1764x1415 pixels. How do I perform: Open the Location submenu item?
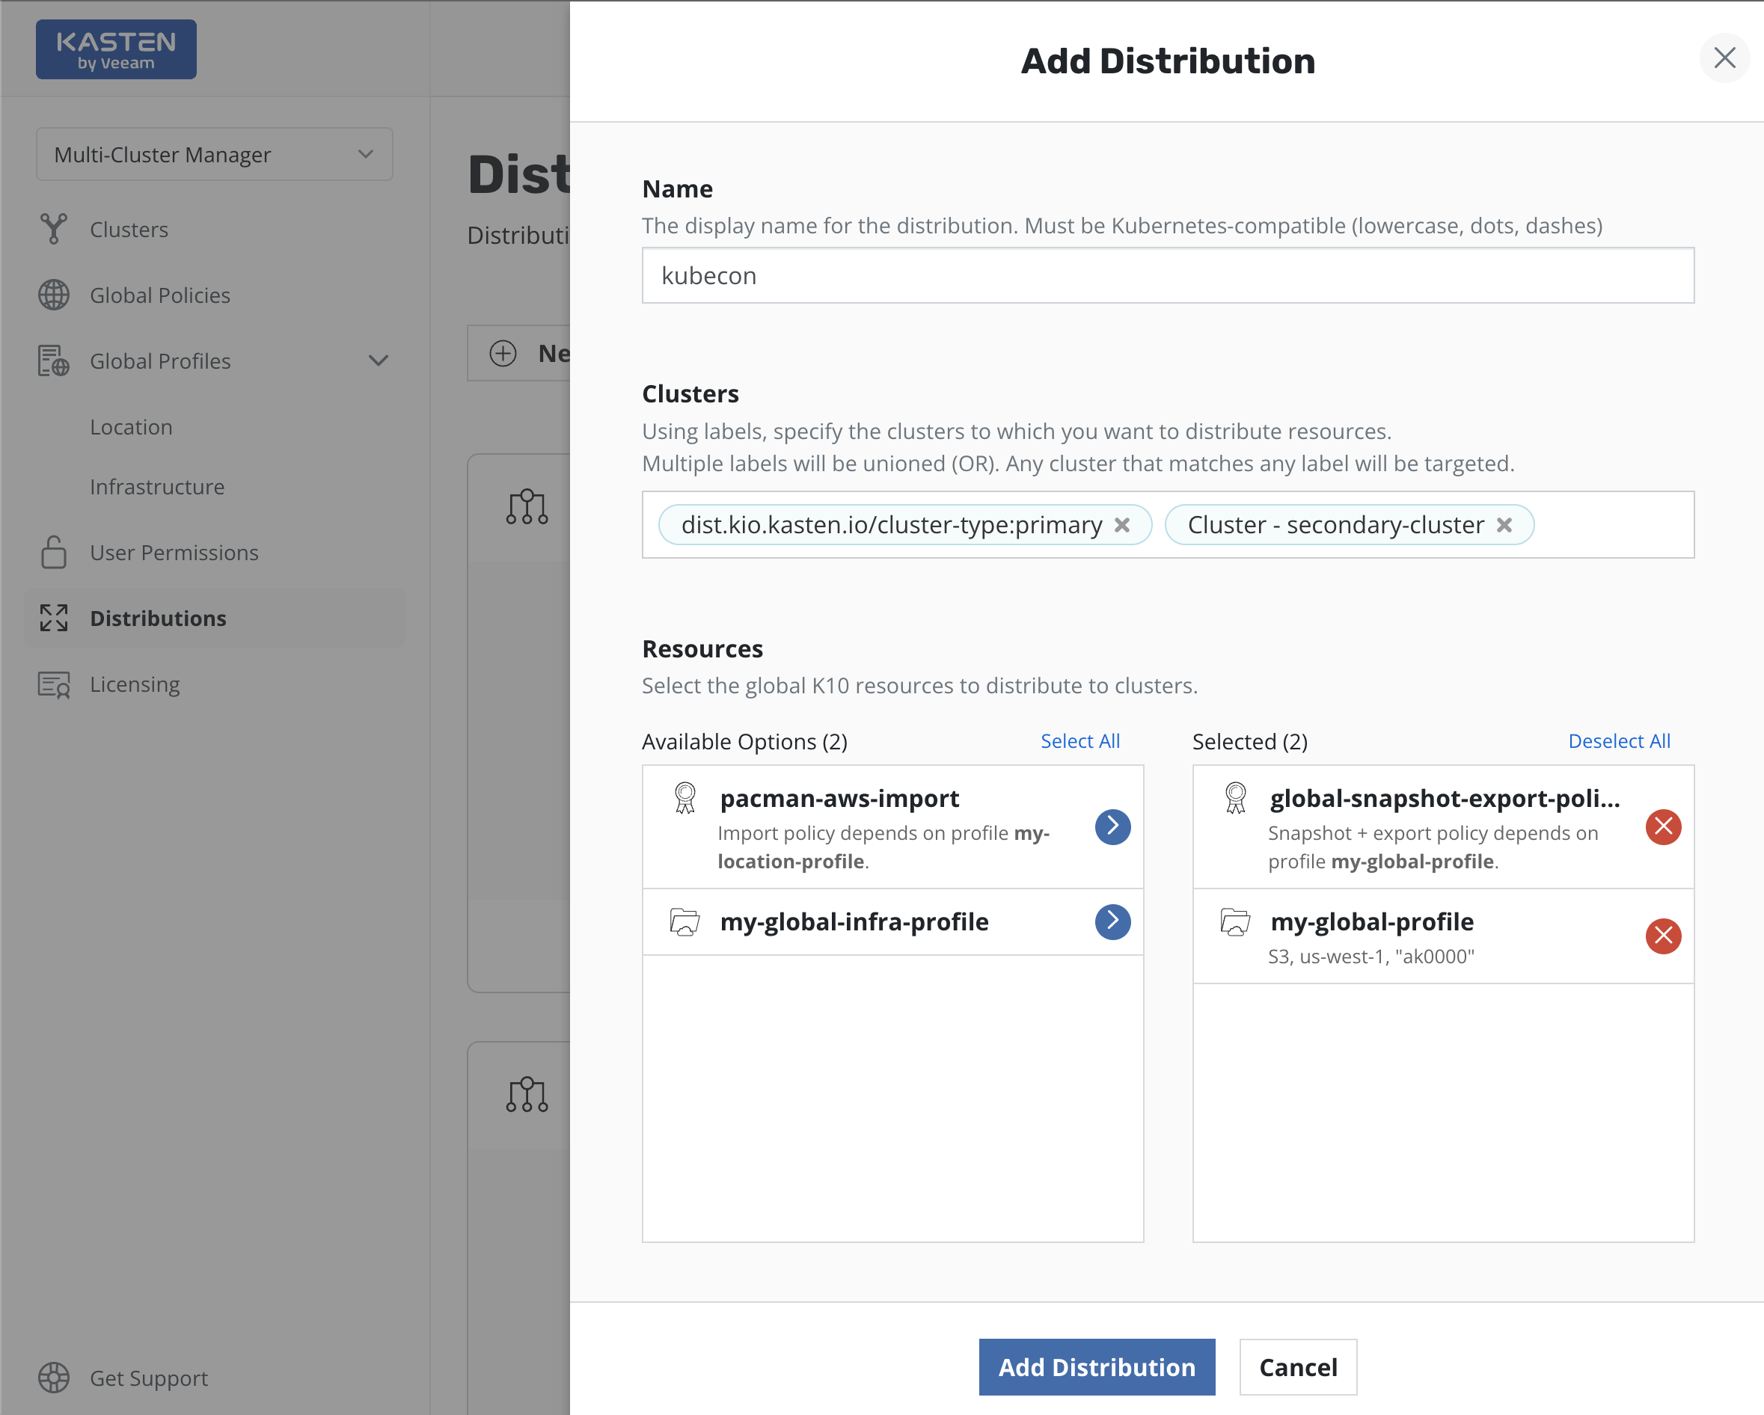131,427
